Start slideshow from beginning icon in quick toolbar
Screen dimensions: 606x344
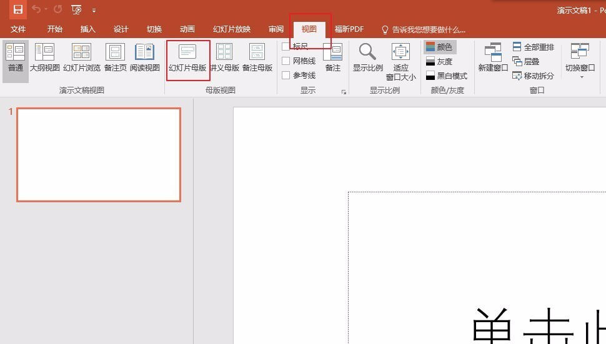pyautogui.click(x=76, y=9)
